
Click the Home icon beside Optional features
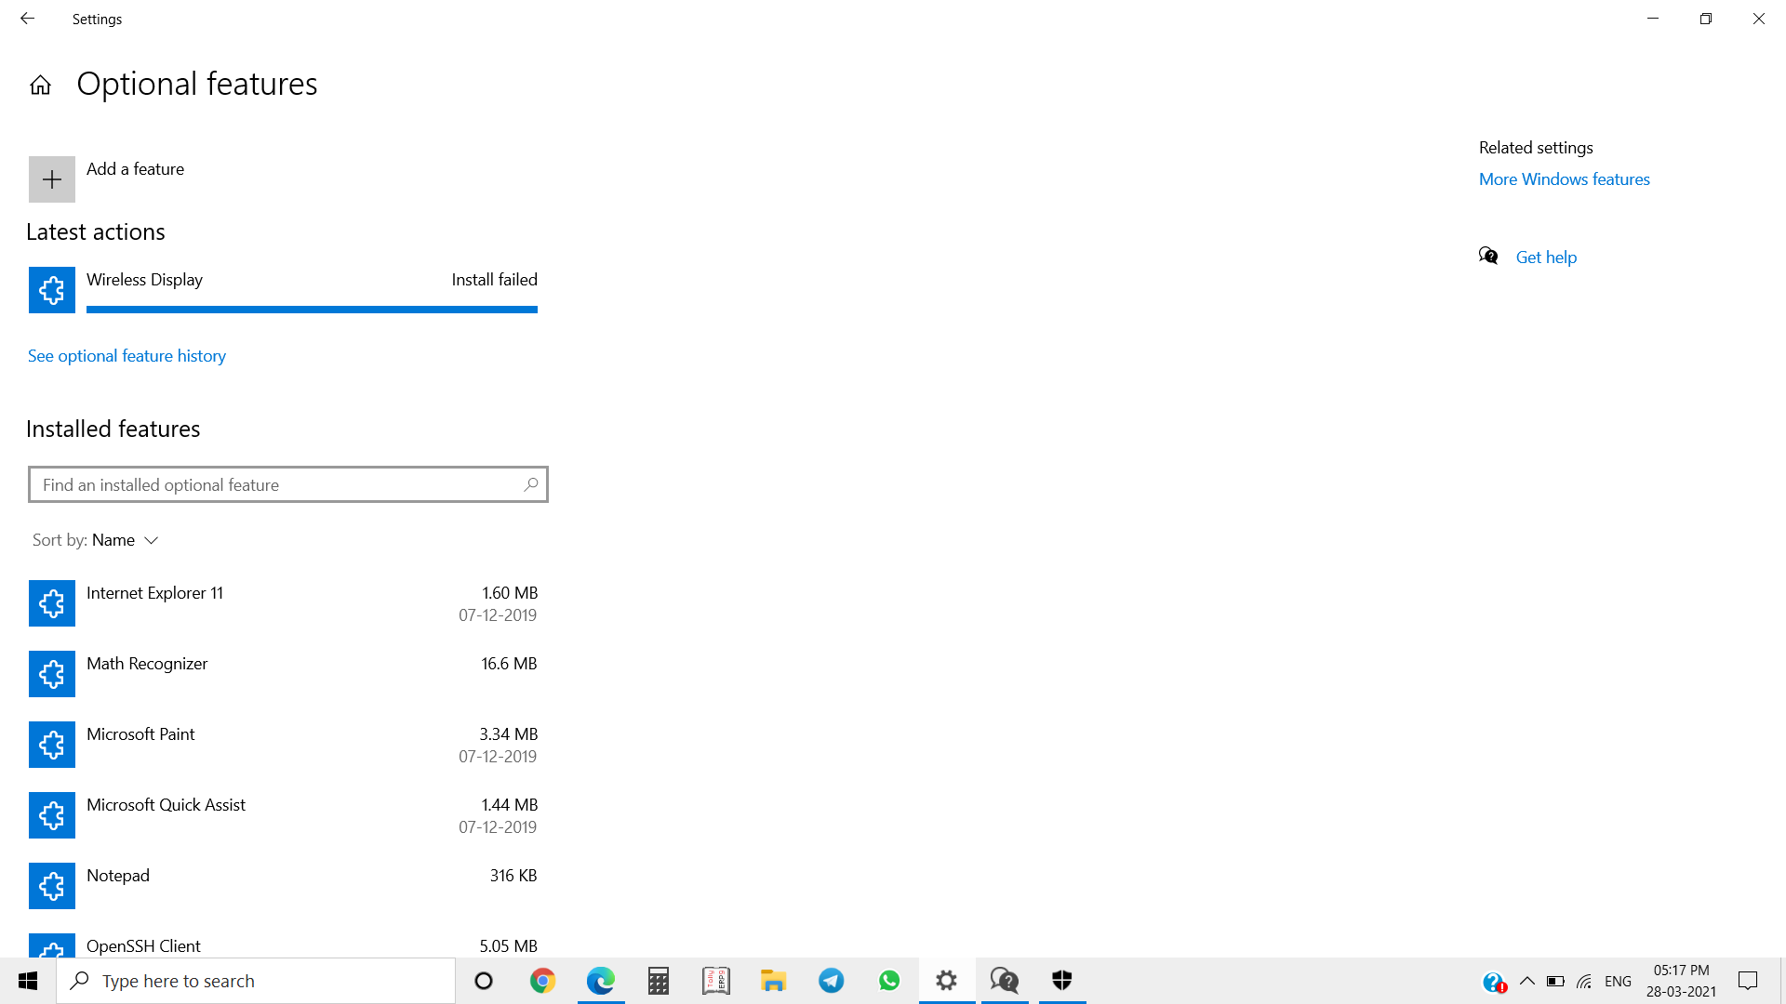click(x=40, y=86)
